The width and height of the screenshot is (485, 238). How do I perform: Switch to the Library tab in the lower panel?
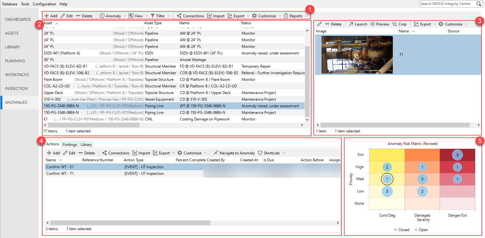(86, 145)
